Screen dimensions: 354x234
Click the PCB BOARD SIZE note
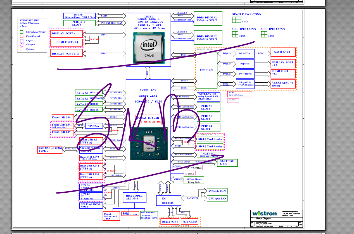point(29,23)
